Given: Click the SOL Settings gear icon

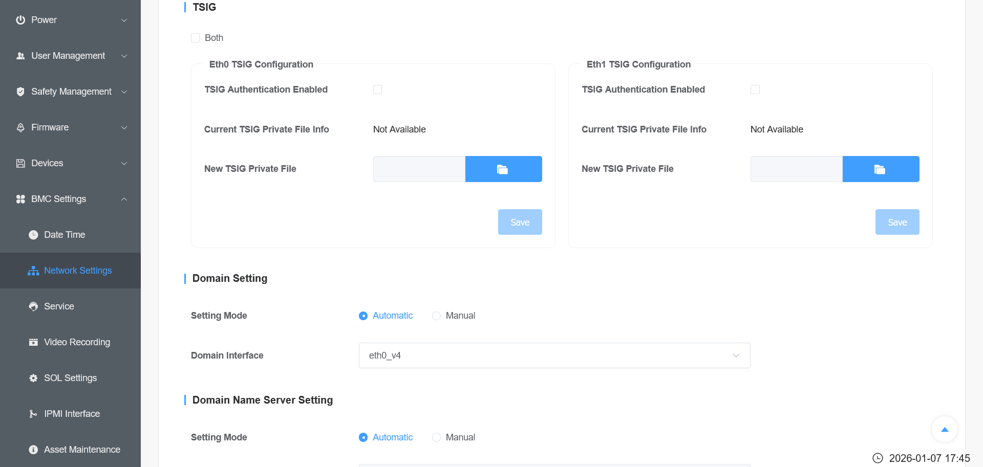Looking at the screenshot, I should (x=33, y=378).
